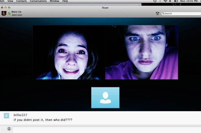Click the billie227 username
The image size is (201, 133).
(20, 115)
